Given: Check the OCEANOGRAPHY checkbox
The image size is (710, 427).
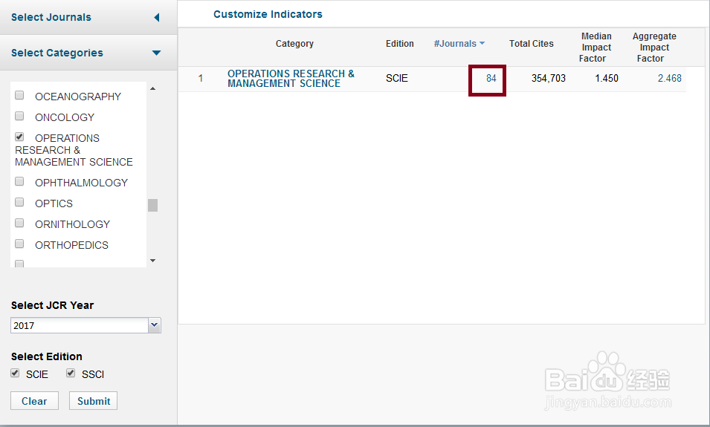Looking at the screenshot, I should [19, 95].
